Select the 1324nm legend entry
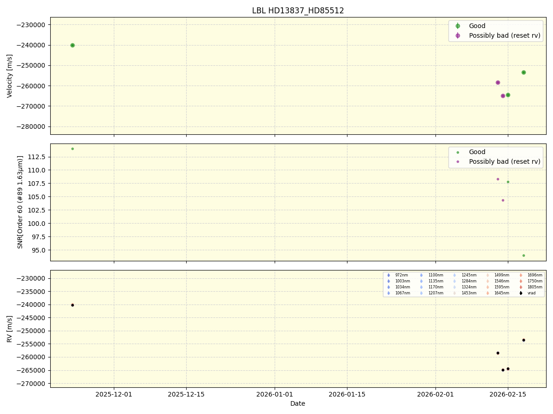553x414 pixels. click(x=469, y=287)
